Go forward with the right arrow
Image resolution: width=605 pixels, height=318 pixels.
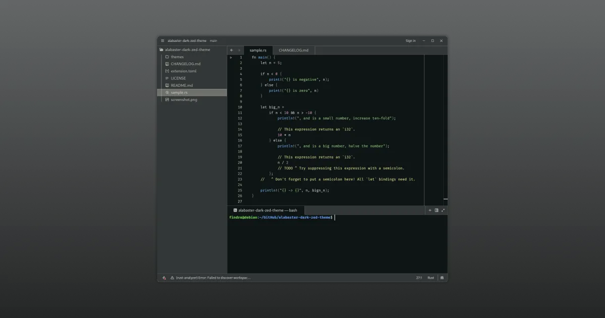[239, 50]
